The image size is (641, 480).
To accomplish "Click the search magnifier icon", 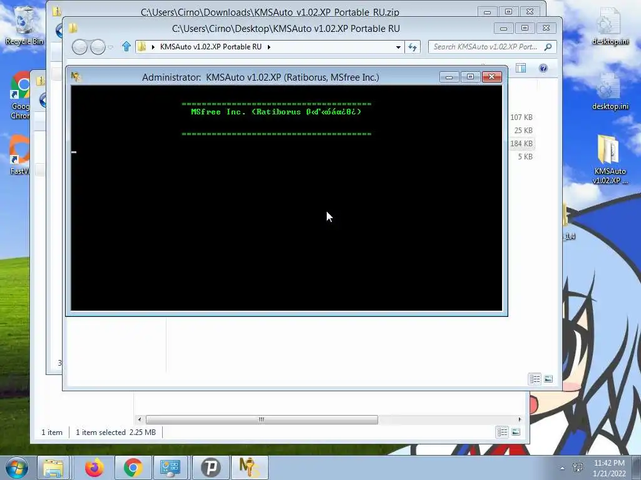I will tap(548, 47).
